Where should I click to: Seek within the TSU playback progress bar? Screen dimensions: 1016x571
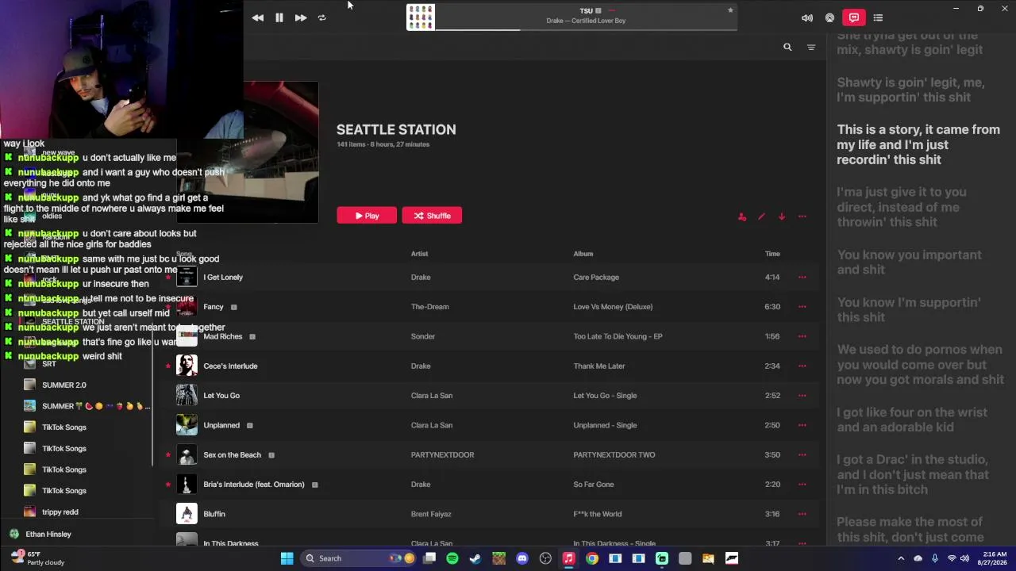586,30
